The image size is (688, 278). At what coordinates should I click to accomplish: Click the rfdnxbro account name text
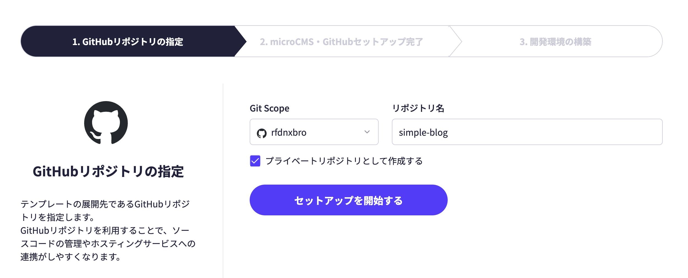pos(289,132)
